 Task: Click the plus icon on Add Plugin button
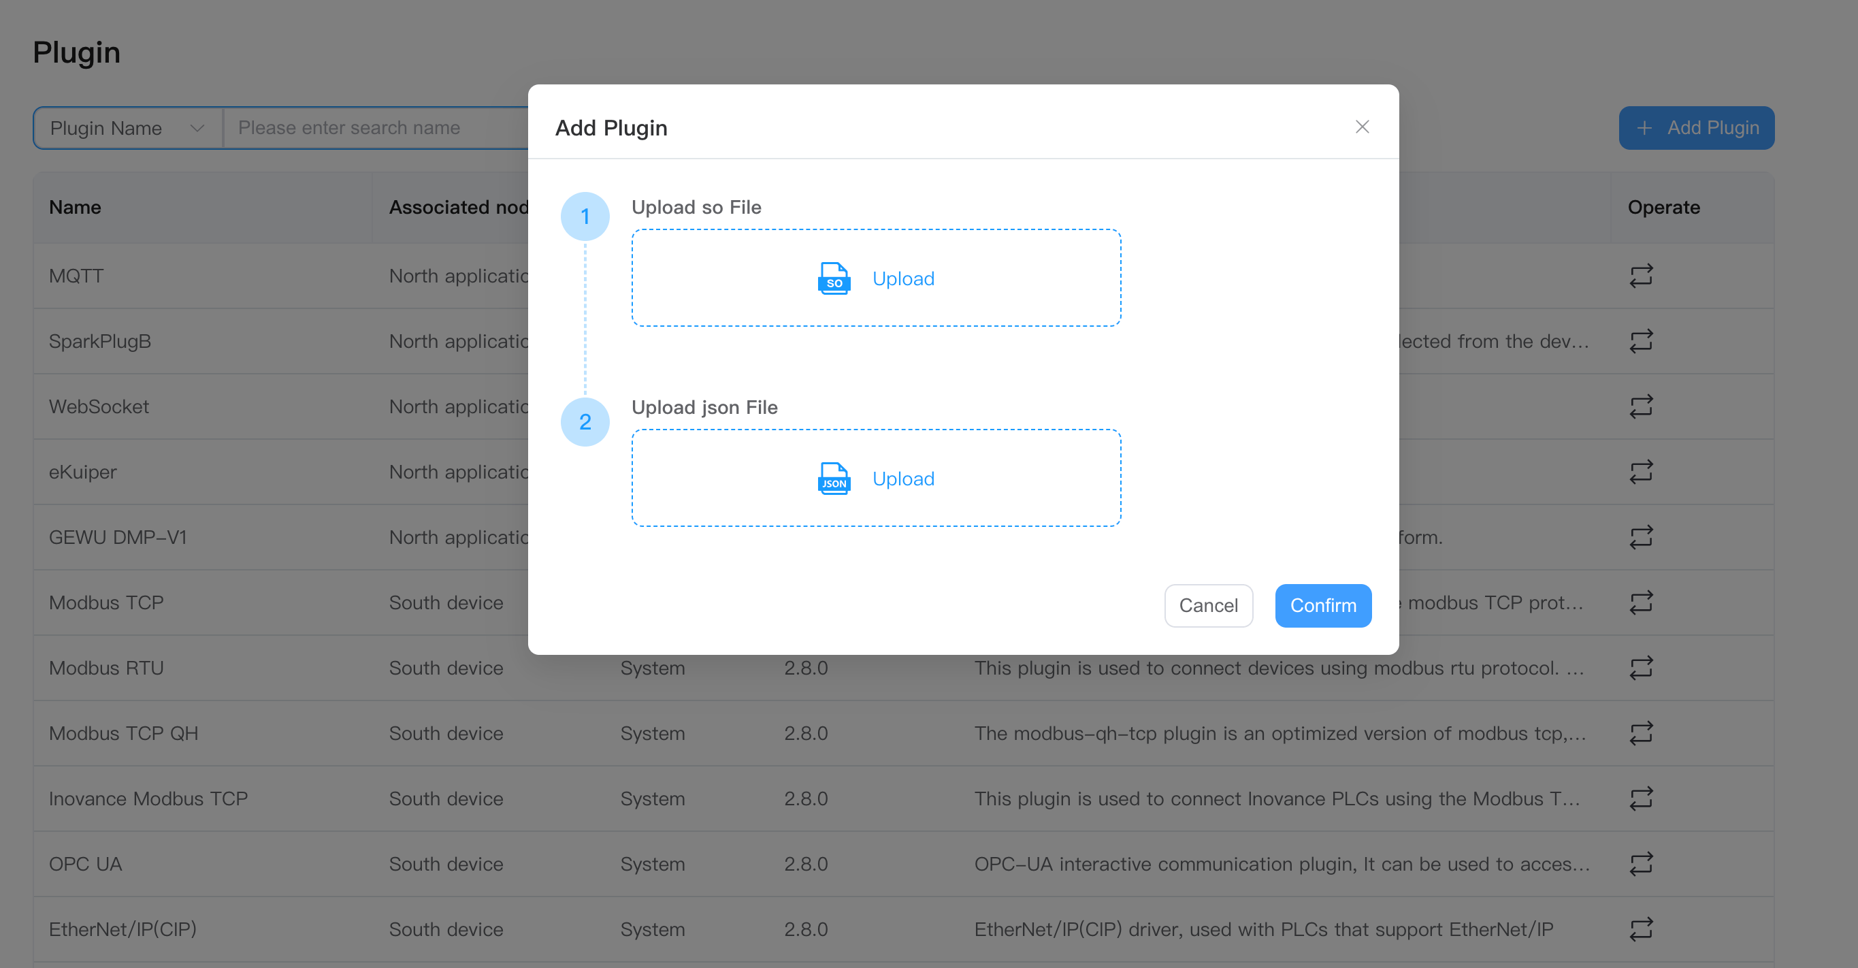(1644, 128)
